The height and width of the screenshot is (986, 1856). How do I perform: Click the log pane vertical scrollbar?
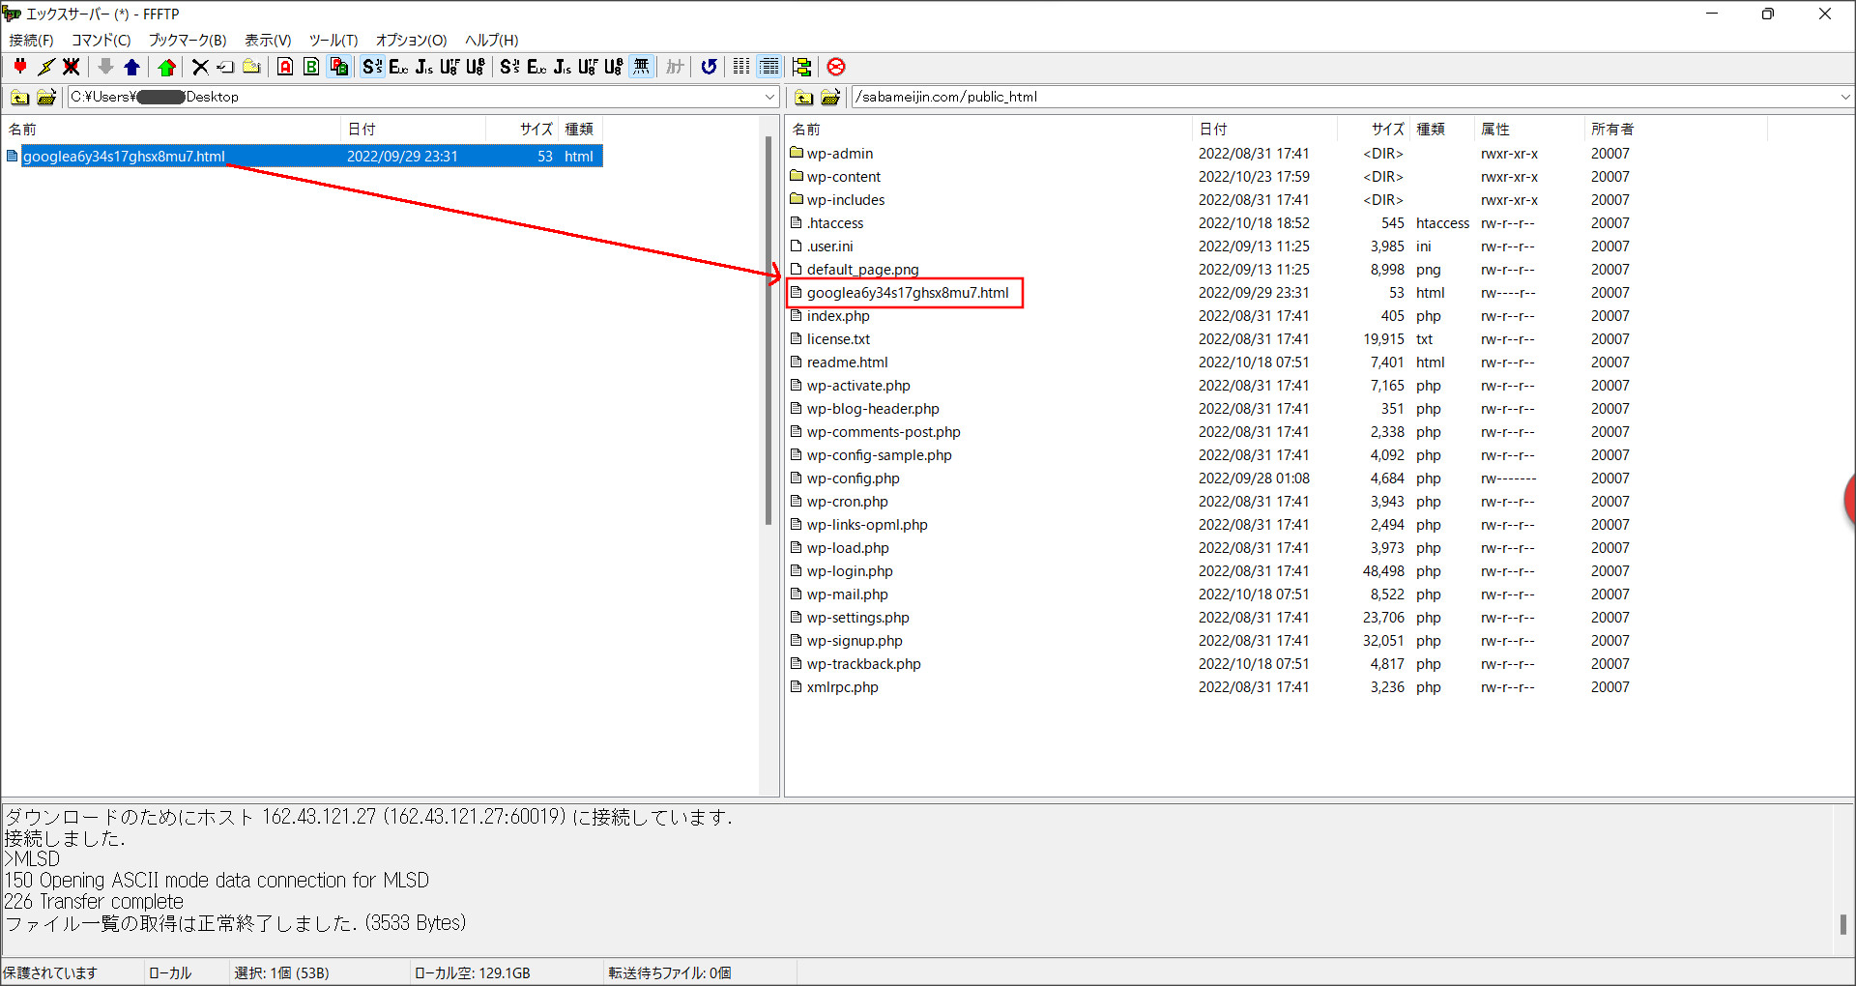click(x=1842, y=923)
